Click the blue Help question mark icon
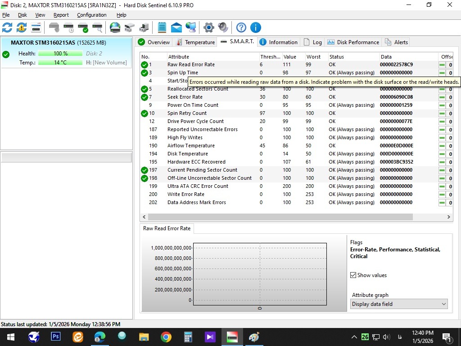461x346 pixels. pyautogui.click(x=241, y=27)
